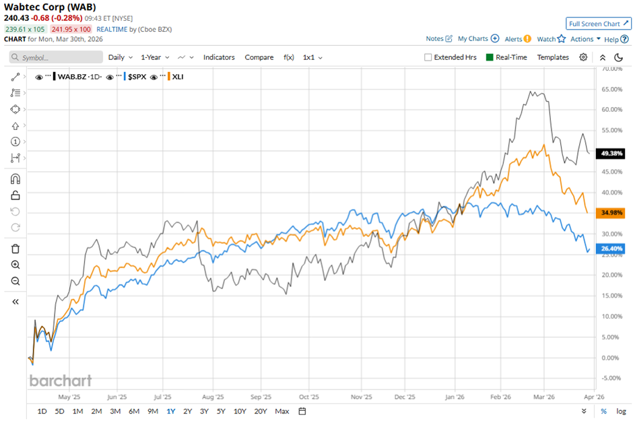Screen dimensions: 633x421
Task: Open the Actions dropdown menu
Action: (585, 39)
